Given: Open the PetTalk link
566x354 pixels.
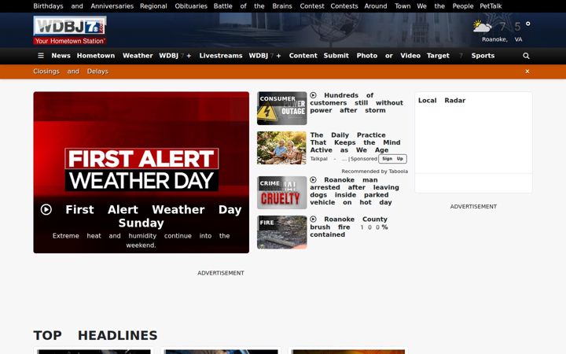Looking at the screenshot, I should pyautogui.click(x=491, y=6).
